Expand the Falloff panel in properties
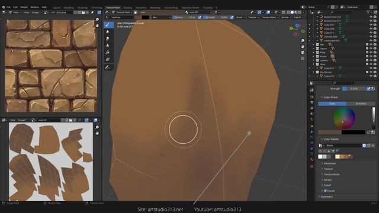The image size is (379, 213). pyautogui.click(x=327, y=185)
